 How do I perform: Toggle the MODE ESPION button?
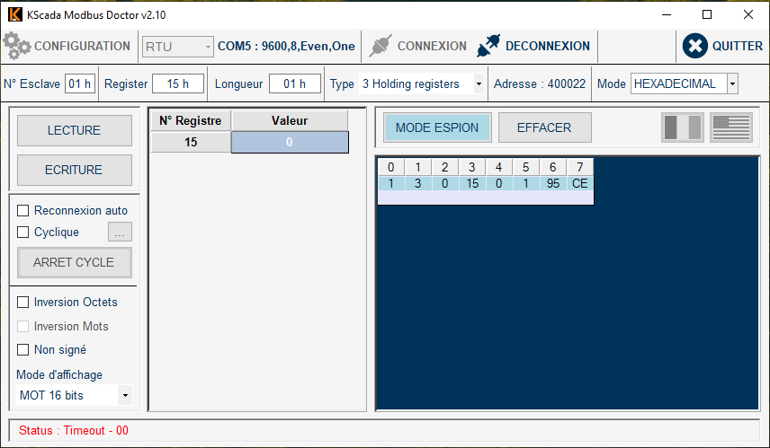(437, 127)
